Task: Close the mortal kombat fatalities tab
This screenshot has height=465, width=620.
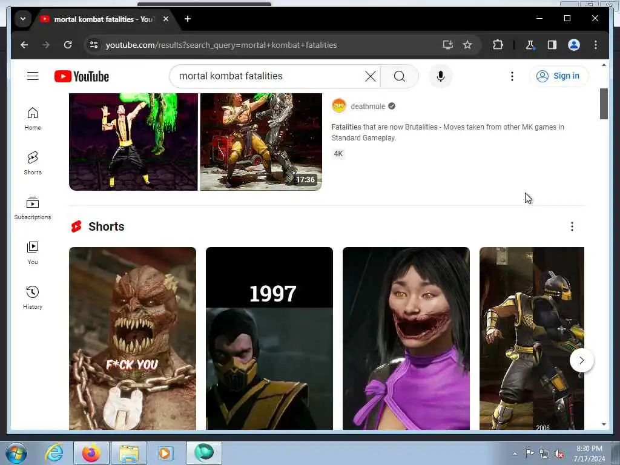Action: pyautogui.click(x=166, y=19)
